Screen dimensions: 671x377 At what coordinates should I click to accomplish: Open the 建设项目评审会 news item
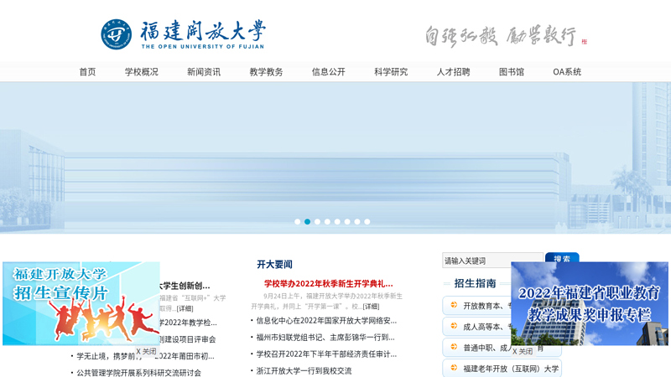click(x=187, y=339)
